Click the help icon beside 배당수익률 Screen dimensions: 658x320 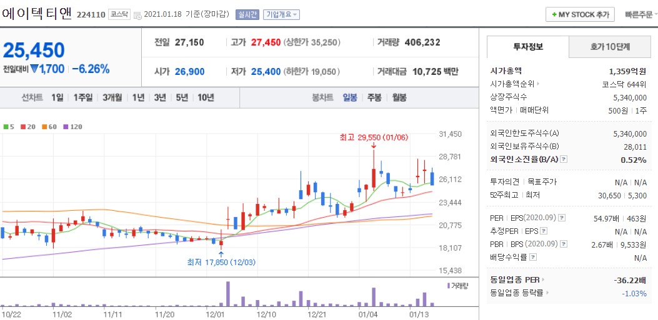tap(533, 257)
